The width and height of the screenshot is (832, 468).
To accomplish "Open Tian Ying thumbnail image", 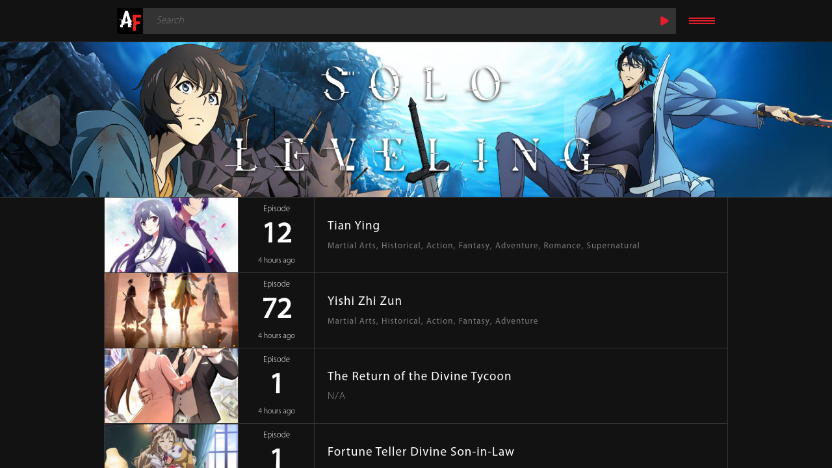I will tap(172, 235).
